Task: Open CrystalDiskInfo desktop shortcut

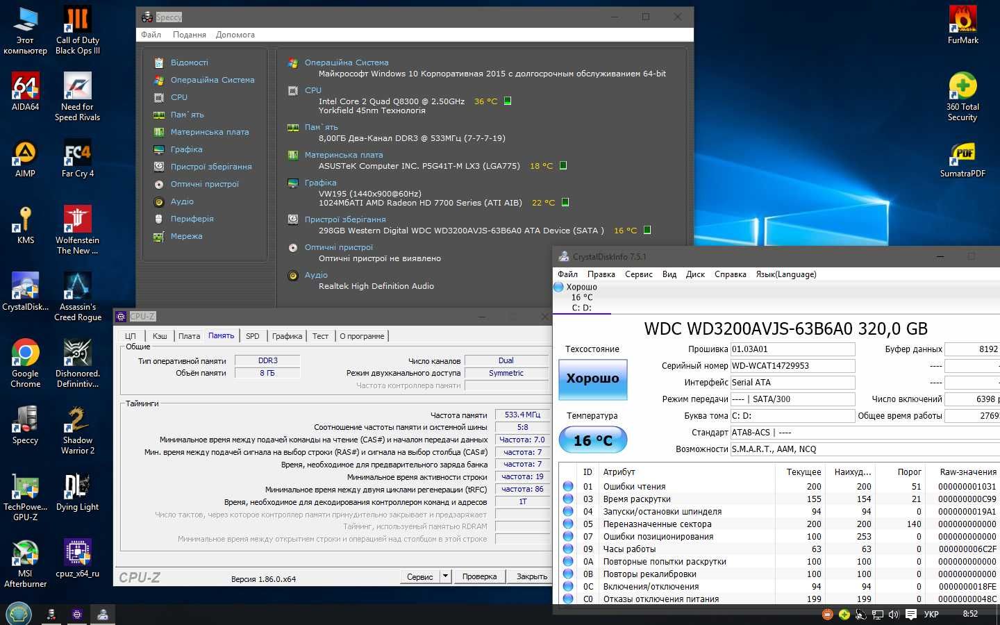Action: tap(25, 292)
